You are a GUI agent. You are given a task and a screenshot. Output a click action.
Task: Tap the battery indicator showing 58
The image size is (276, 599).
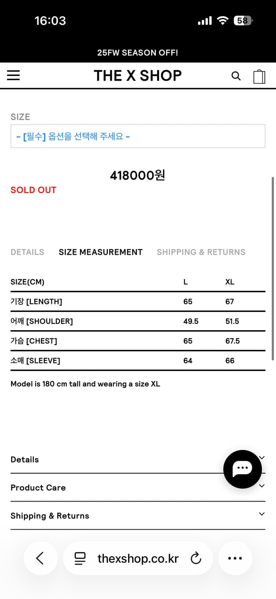[242, 20]
